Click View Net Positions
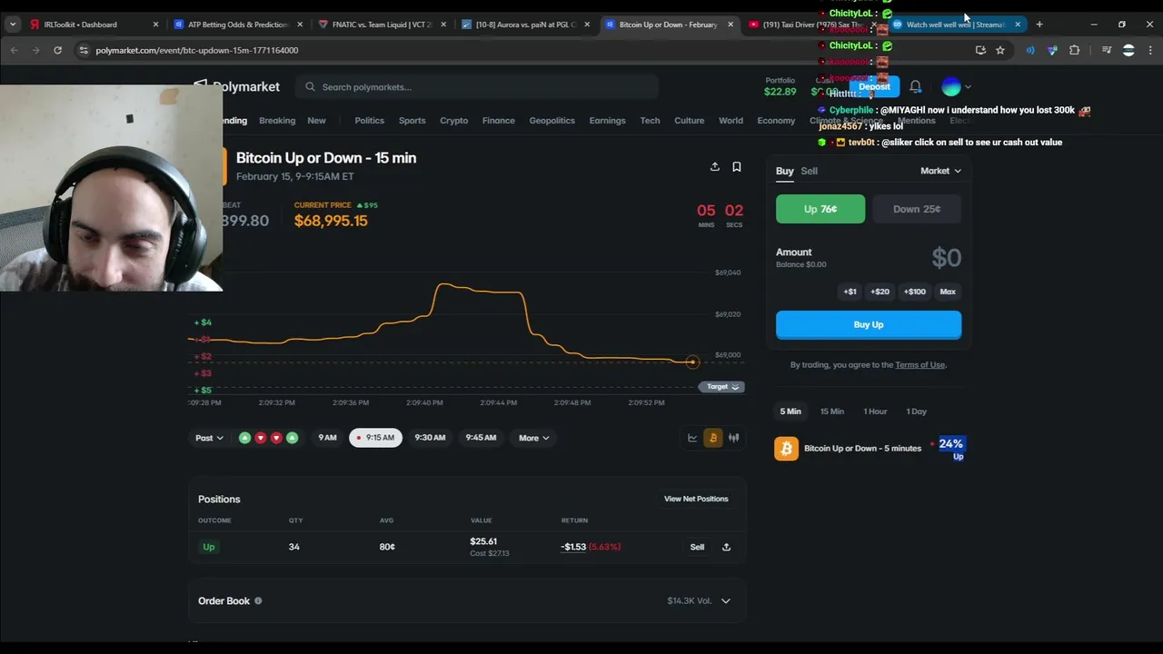This screenshot has width=1163, height=654. [x=696, y=499]
